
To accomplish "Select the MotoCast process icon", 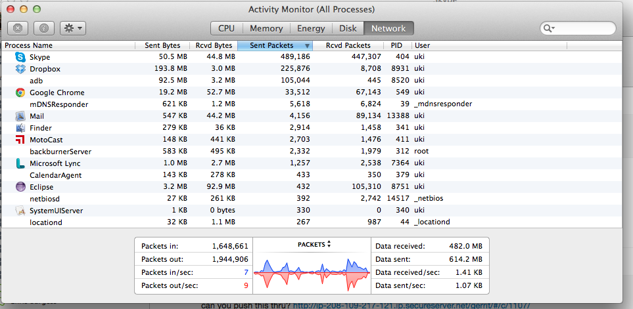I will tap(20, 140).
